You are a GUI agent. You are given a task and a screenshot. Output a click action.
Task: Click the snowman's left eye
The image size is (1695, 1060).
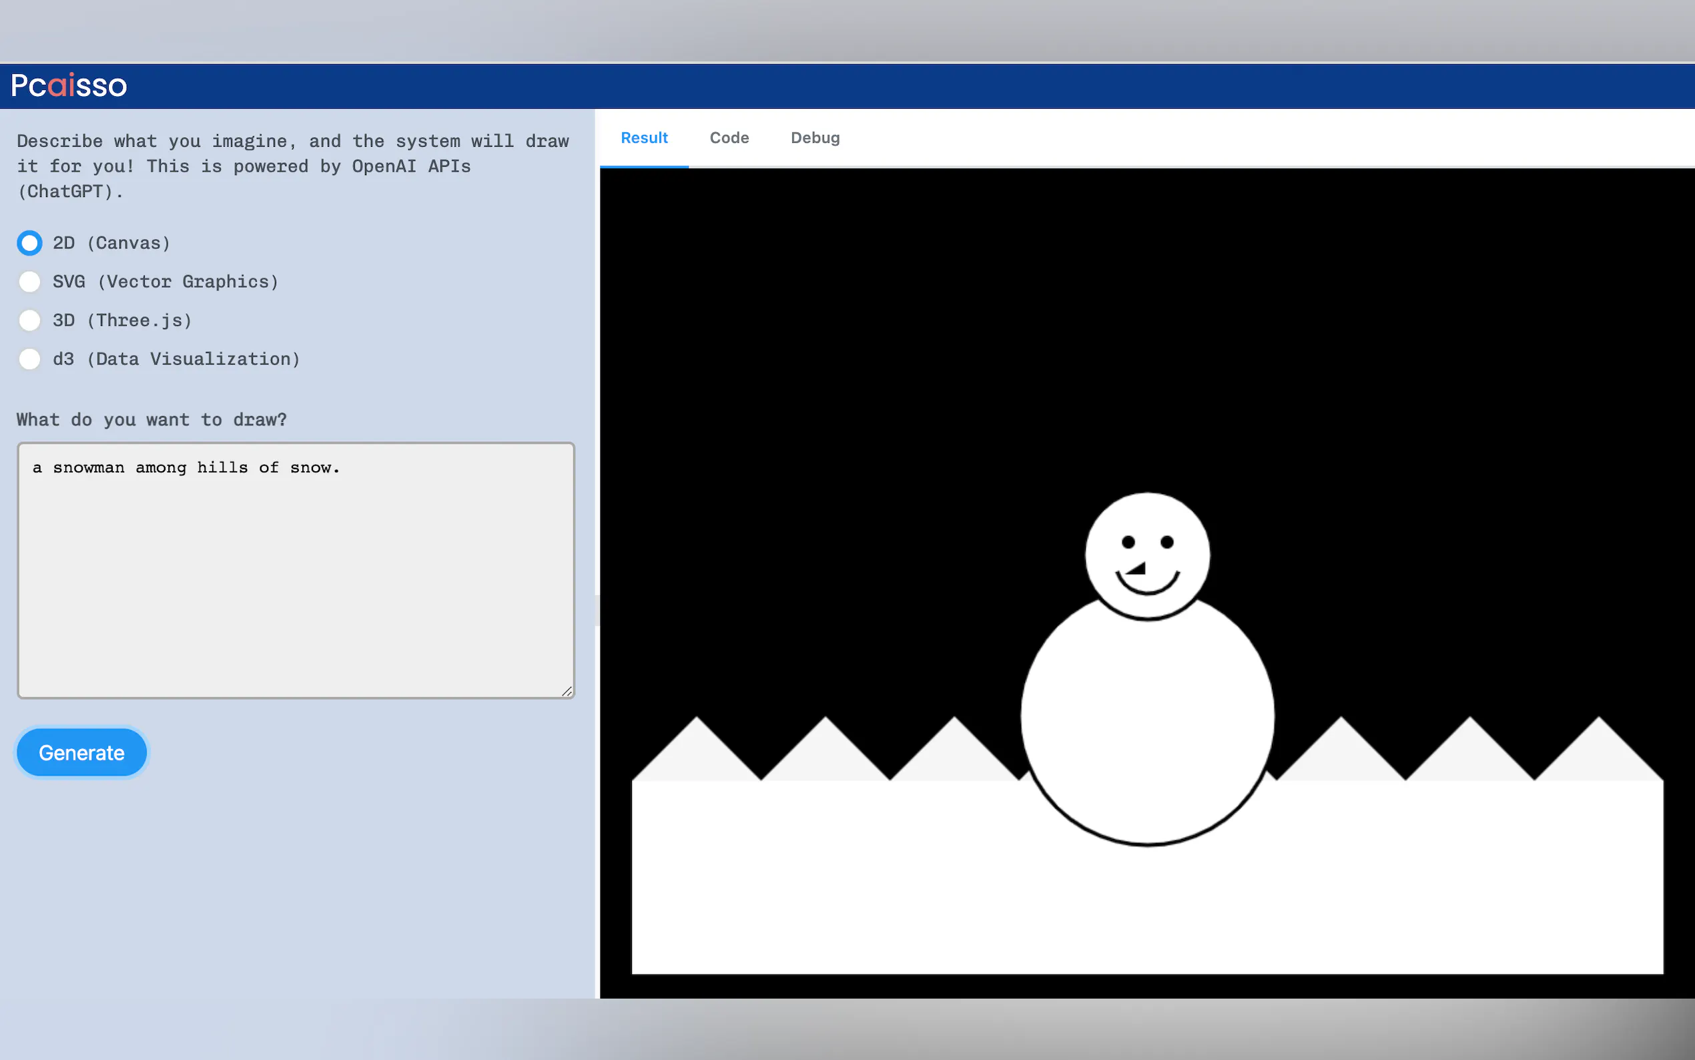pos(1128,542)
